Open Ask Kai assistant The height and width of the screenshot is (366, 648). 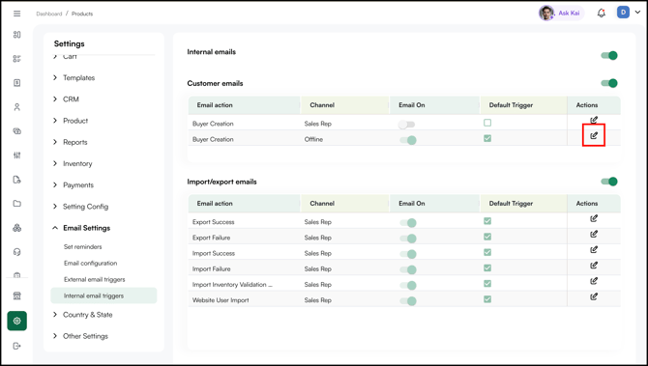(x=561, y=13)
